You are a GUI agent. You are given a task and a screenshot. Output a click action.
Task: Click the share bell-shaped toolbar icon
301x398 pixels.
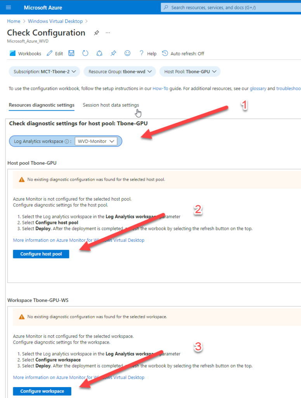[99, 53]
